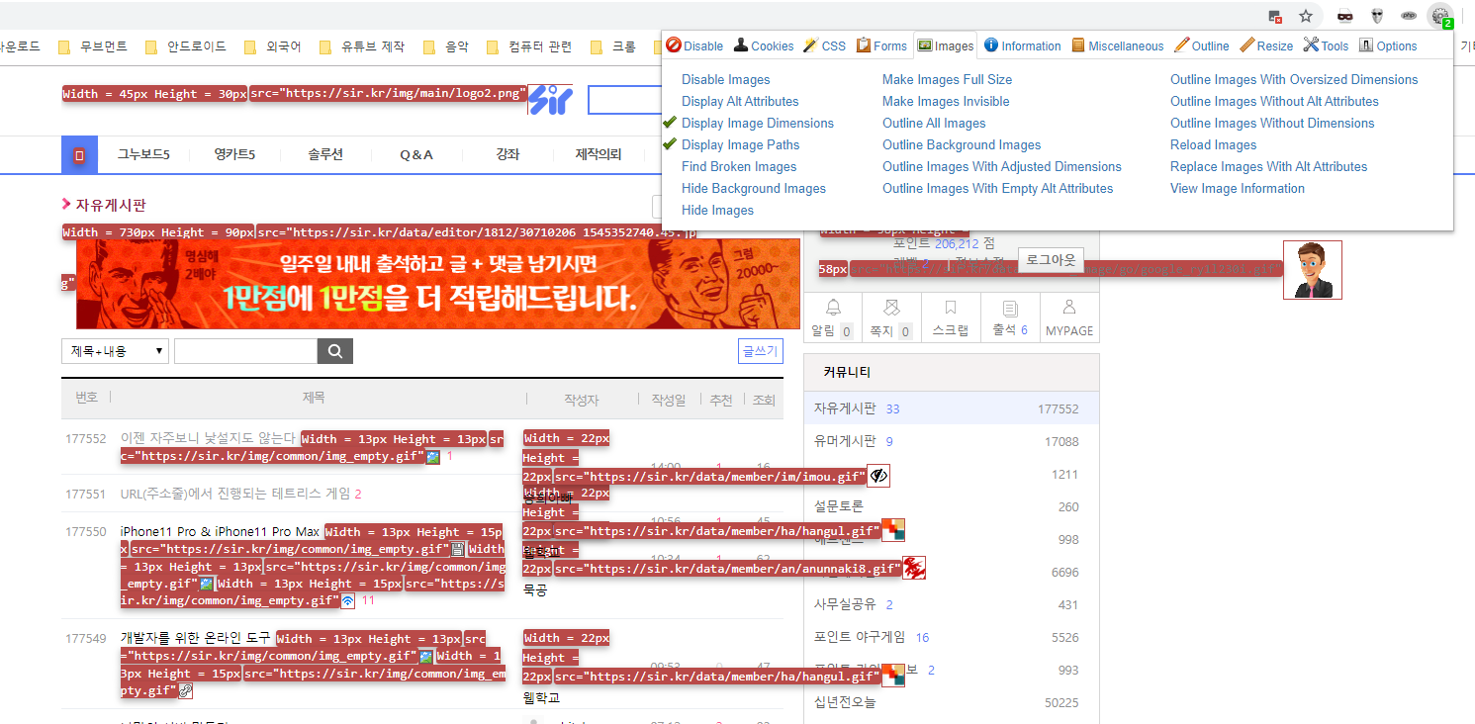
Task: Toggle Hide Background Images option
Action: tap(753, 188)
